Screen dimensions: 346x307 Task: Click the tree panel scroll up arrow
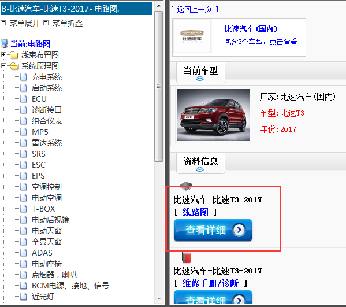[159, 6]
